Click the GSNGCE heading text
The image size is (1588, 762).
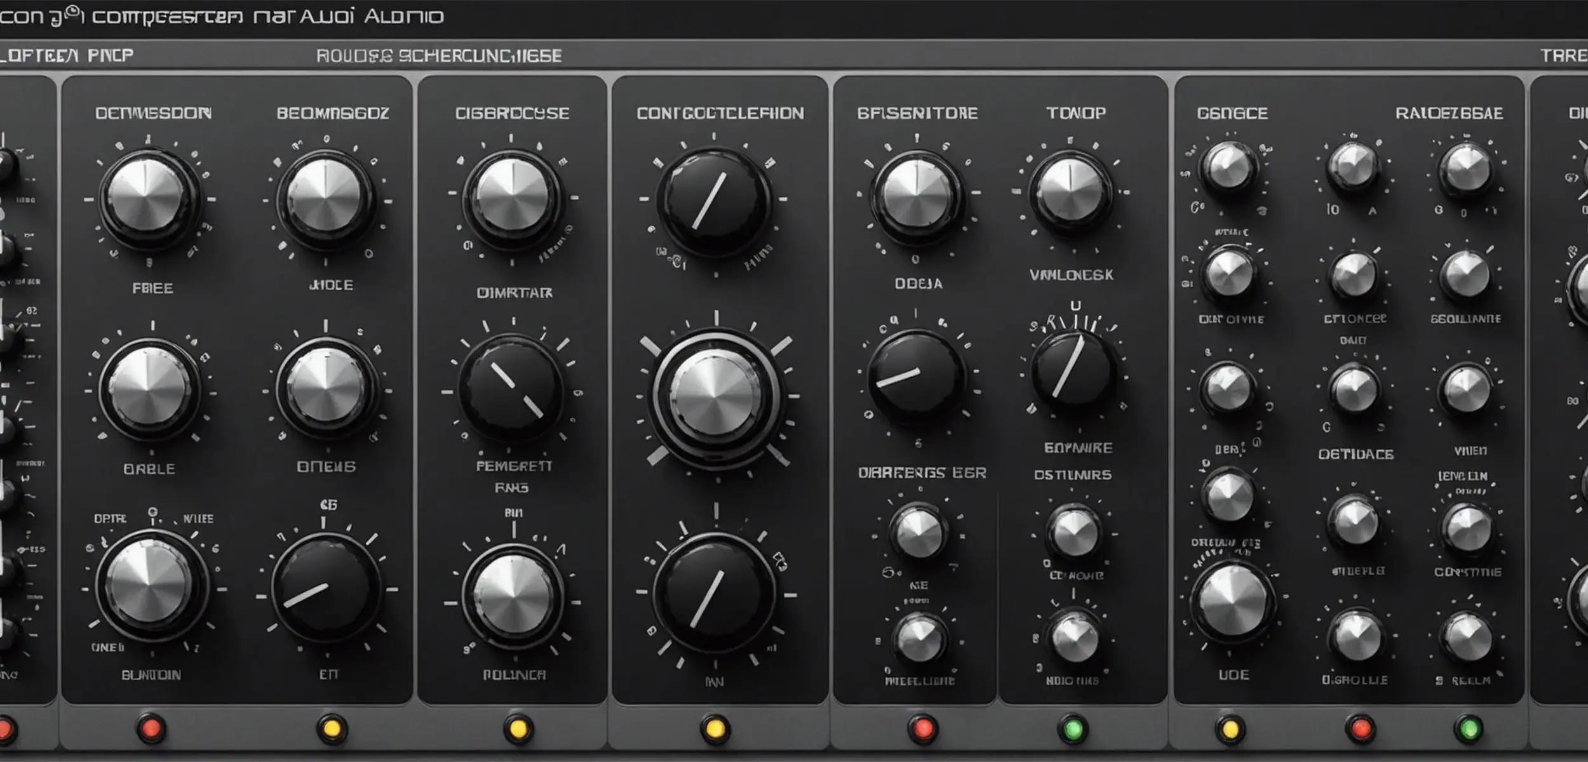click(1232, 113)
